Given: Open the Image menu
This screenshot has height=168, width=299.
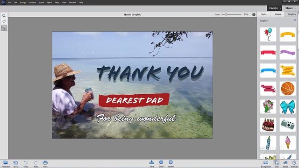Looking at the screenshot, I should (23, 3).
